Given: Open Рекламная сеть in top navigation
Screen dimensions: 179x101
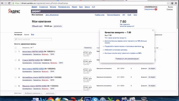Looking at the screenshot, I should coord(64,7).
